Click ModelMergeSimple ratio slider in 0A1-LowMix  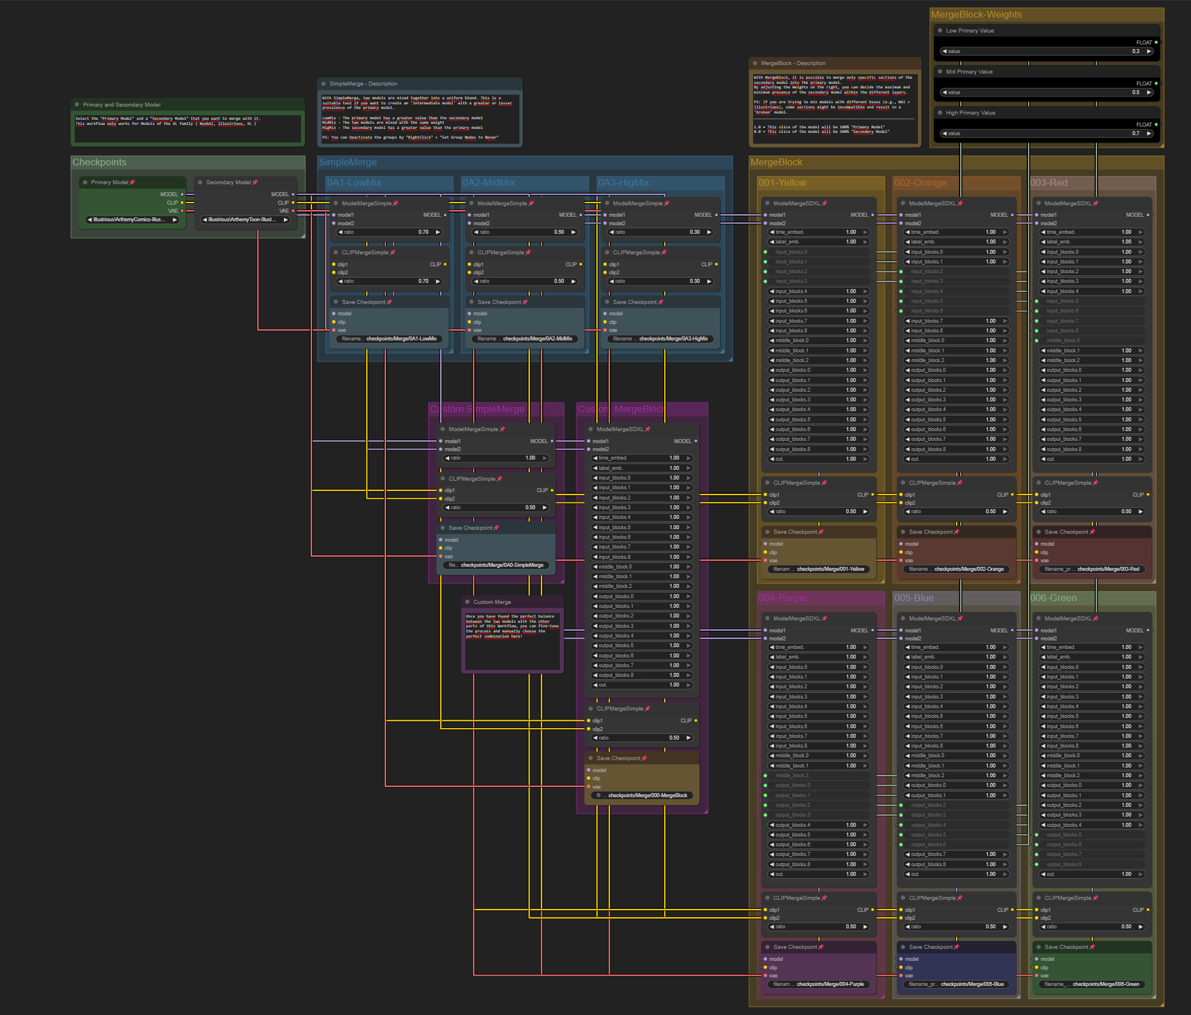coord(389,232)
